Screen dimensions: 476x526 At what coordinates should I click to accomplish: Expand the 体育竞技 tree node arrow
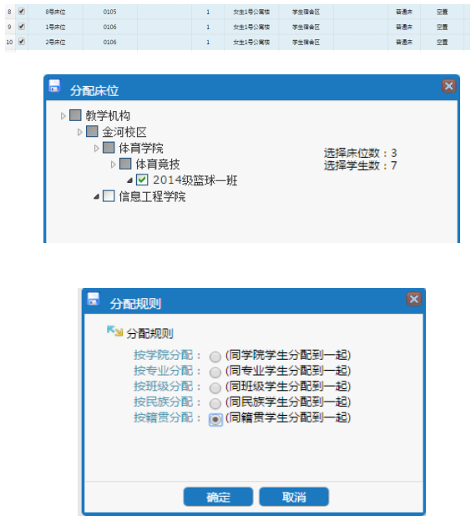(x=113, y=164)
